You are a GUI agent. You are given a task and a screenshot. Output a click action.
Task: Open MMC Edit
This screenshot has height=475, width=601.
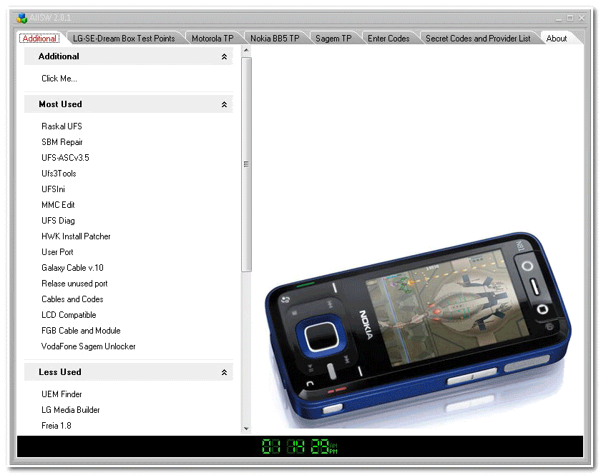click(x=58, y=205)
